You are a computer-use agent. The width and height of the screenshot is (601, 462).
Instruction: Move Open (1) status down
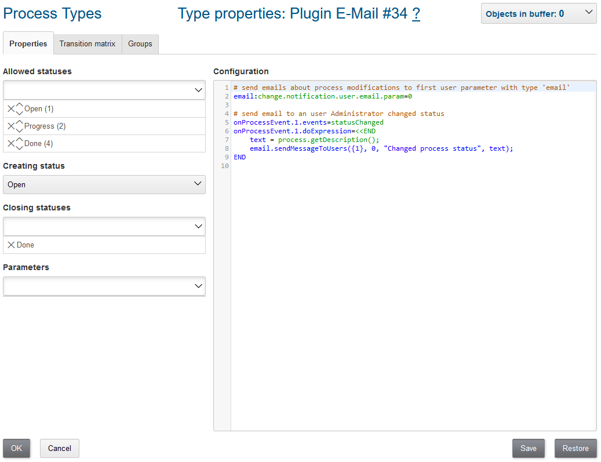[20, 113]
